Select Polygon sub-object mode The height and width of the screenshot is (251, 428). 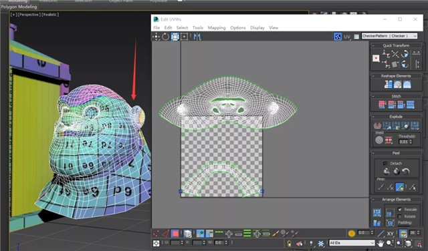(175, 233)
